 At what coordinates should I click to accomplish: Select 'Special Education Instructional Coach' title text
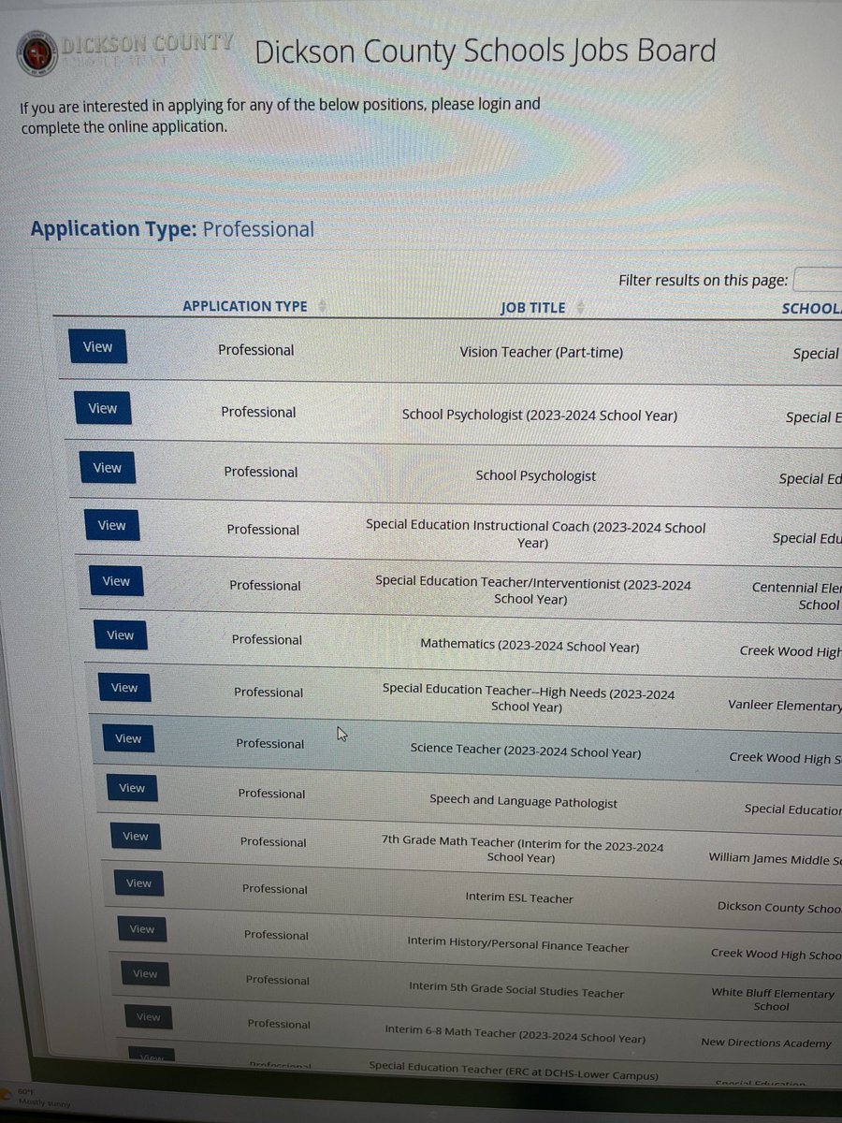(536, 534)
